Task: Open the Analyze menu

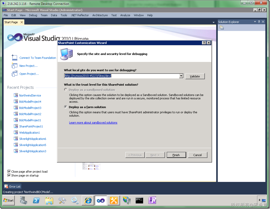Action: 125,15
